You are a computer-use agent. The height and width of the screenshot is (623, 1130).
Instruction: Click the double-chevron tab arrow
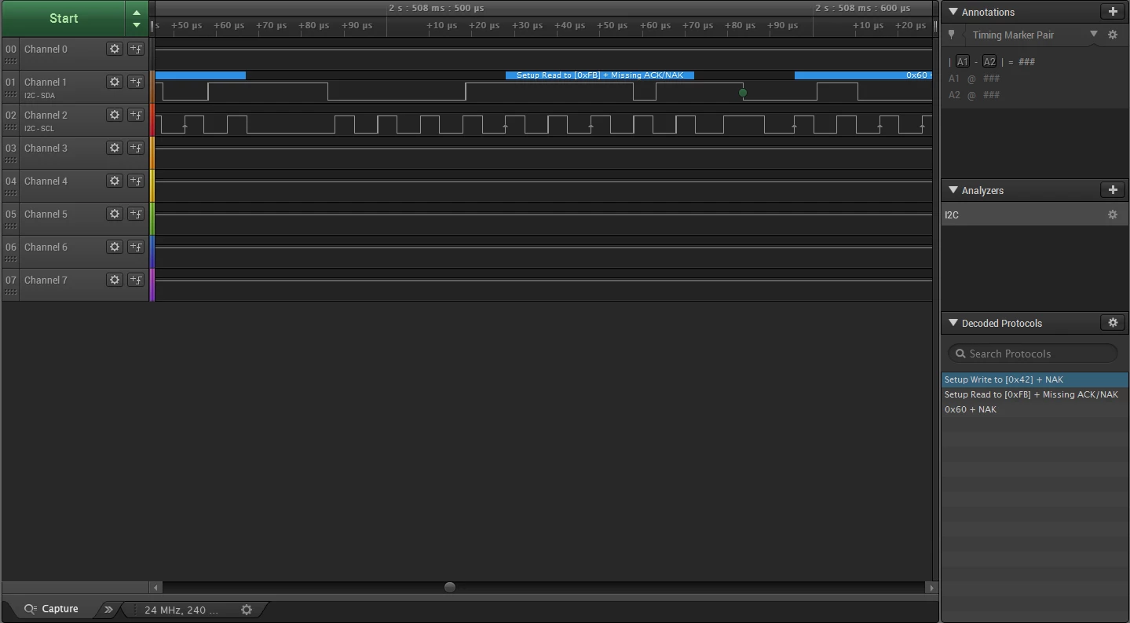[x=109, y=610]
